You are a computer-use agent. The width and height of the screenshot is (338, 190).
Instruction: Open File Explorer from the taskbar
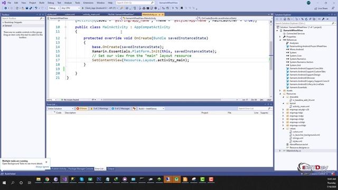click(39, 179)
